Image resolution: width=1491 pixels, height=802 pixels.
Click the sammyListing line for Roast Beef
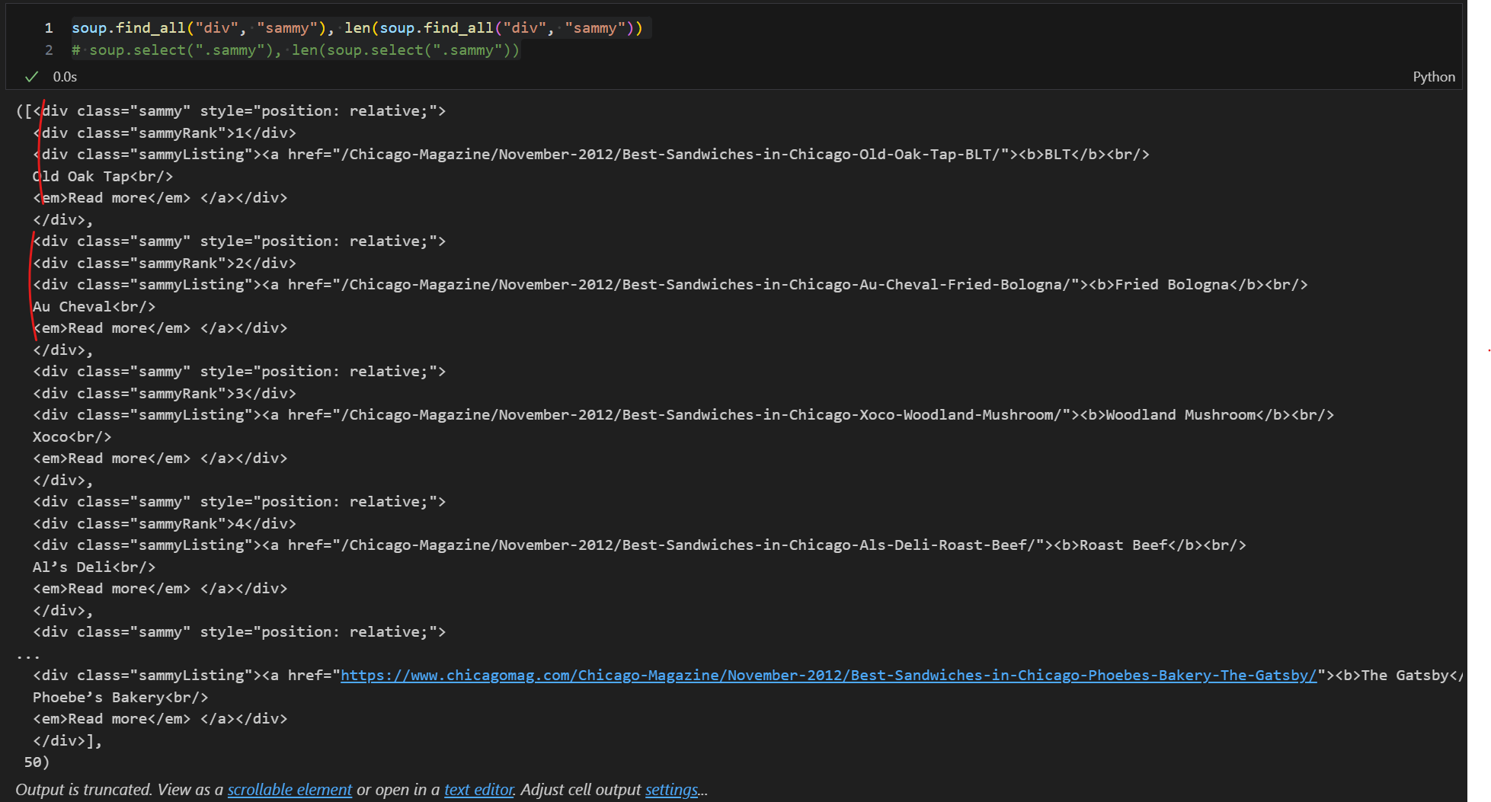639,545
